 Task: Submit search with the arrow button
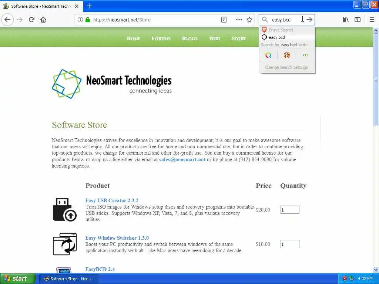pyautogui.click(x=309, y=20)
